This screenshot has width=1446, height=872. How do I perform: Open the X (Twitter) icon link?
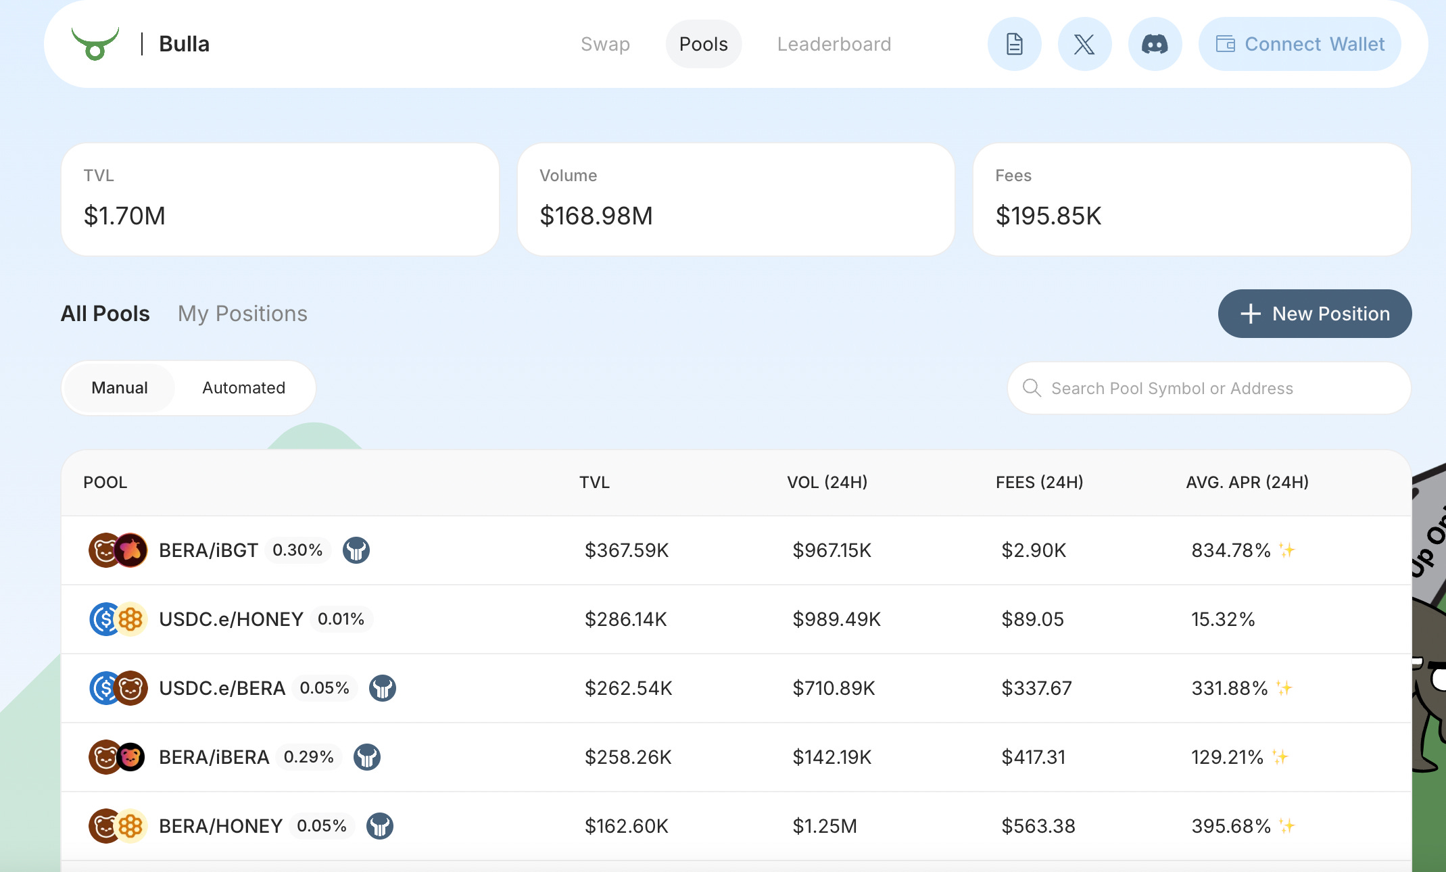(1084, 44)
